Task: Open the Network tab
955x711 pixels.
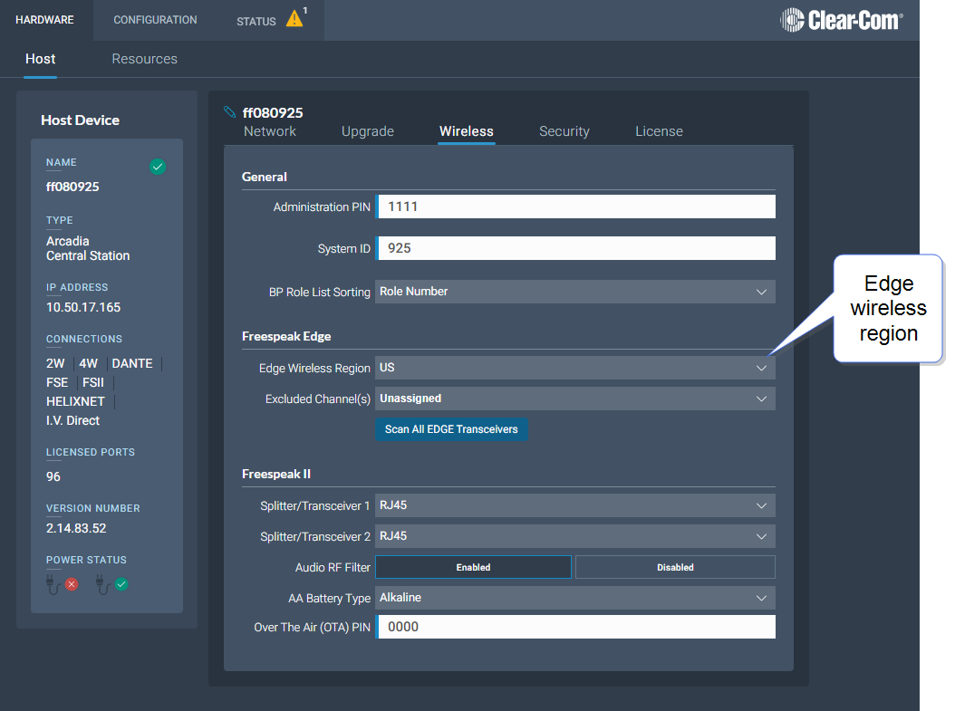Action: coord(270,131)
